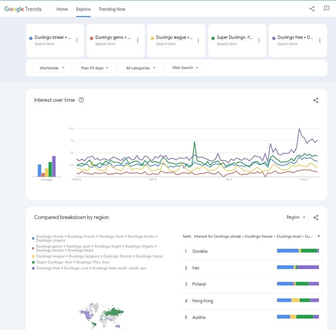Click the purple average bar
336x330 pixels.
point(54,166)
